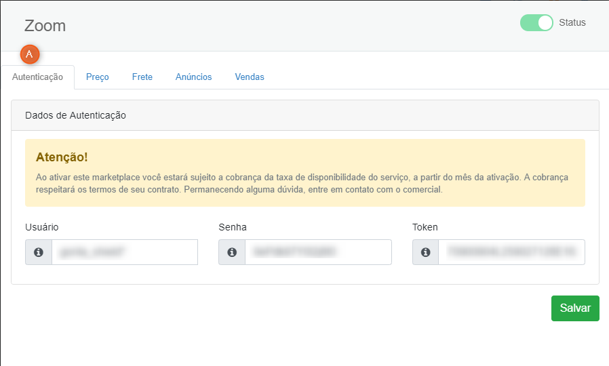Switch to the Preço tab
The height and width of the screenshot is (366, 609).
pyautogui.click(x=98, y=77)
